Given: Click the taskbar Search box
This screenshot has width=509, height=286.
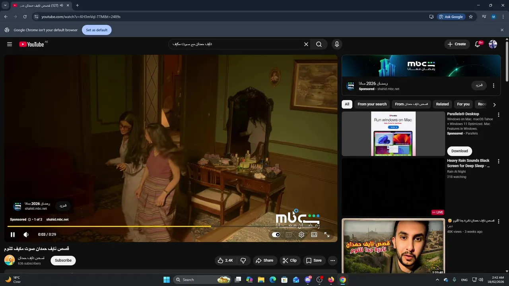Looking at the screenshot, I should pos(202,280).
